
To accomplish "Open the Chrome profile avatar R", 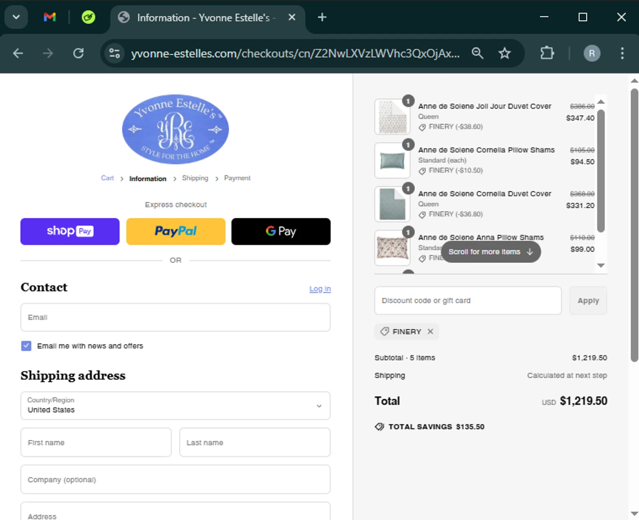I will point(592,53).
